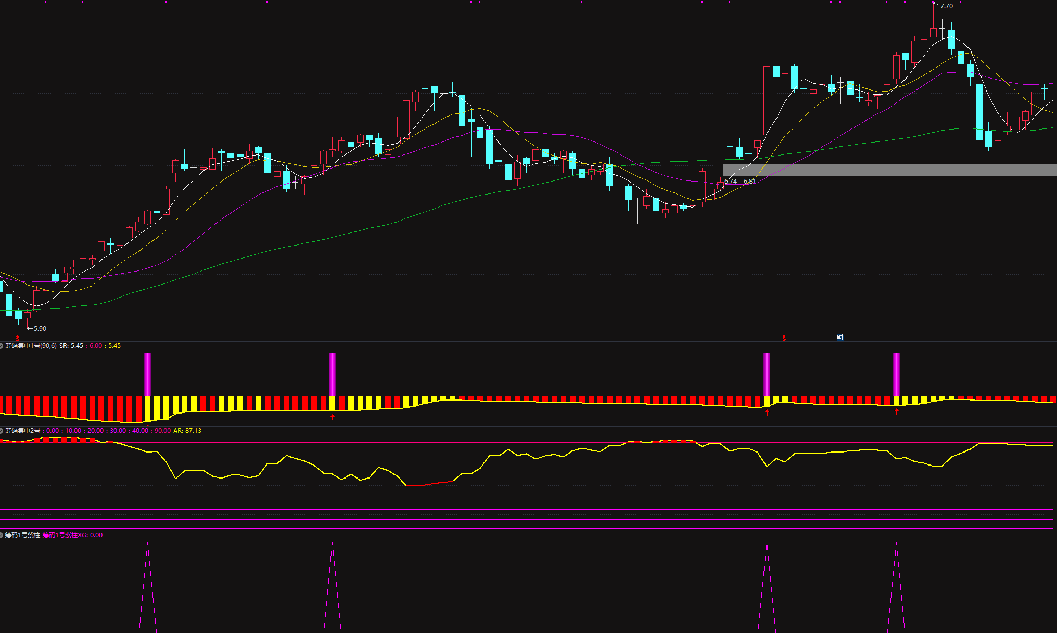Image resolution: width=1057 pixels, height=633 pixels.
Task: Click the 7.70 high price label
Action: pos(946,6)
